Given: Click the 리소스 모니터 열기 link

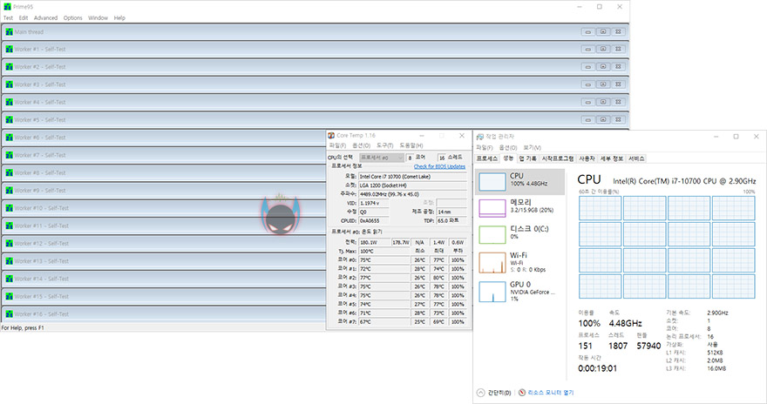Looking at the screenshot, I should tap(550, 393).
